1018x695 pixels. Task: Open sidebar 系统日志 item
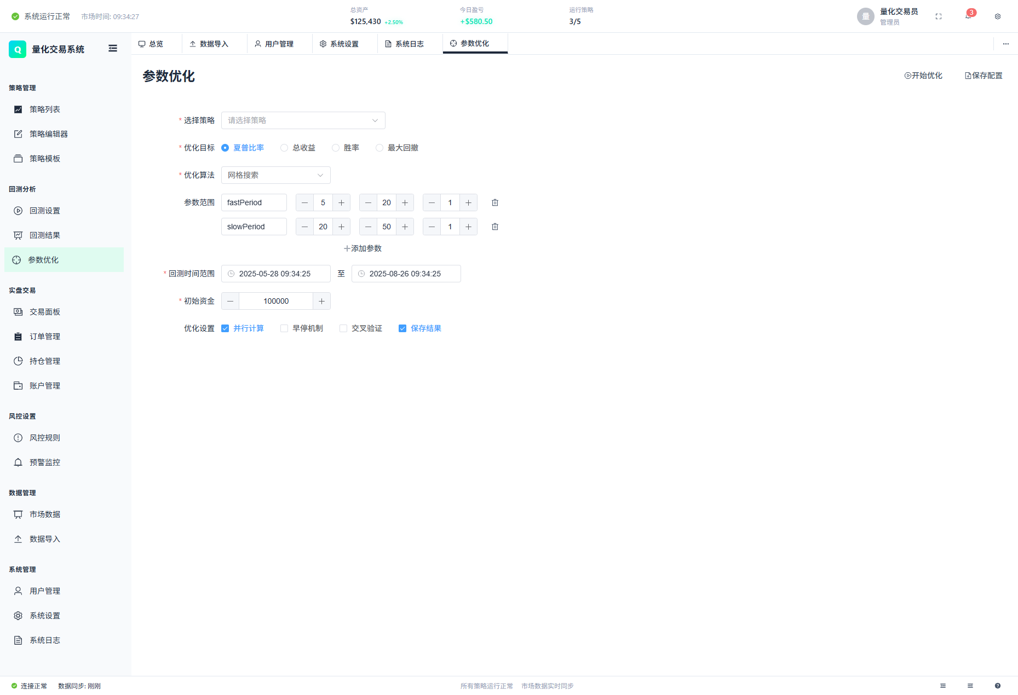tap(64, 640)
